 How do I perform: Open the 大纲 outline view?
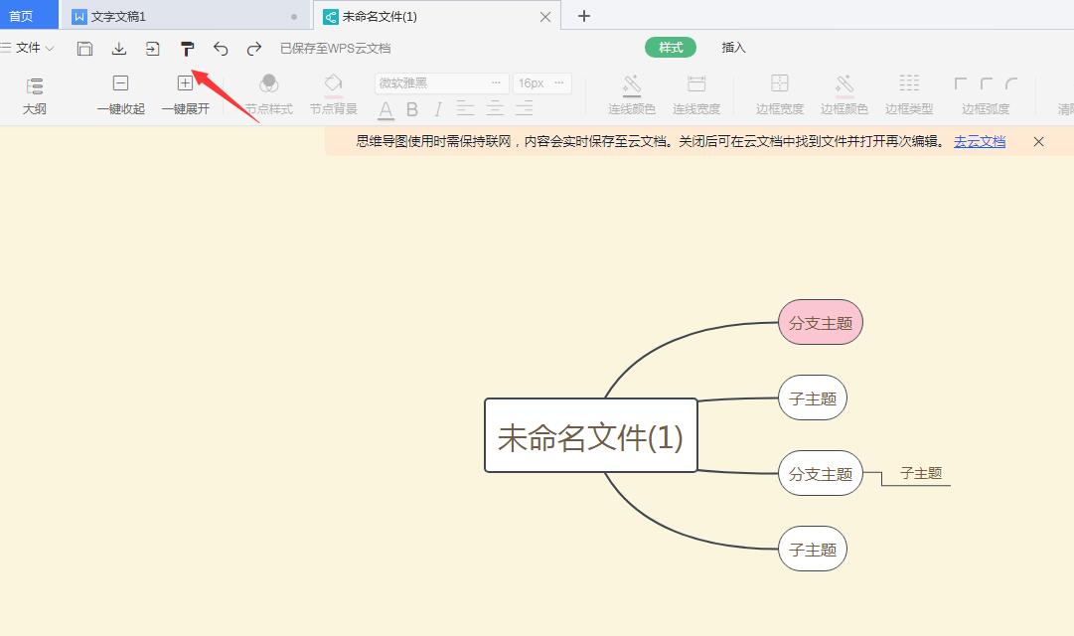(33, 92)
